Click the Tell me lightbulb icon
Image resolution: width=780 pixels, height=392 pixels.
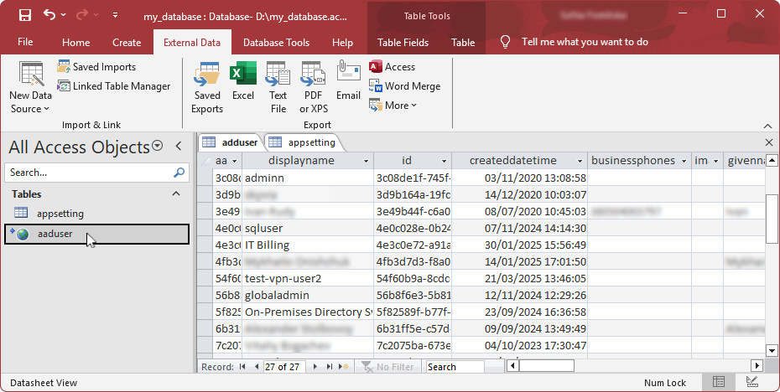coord(506,42)
